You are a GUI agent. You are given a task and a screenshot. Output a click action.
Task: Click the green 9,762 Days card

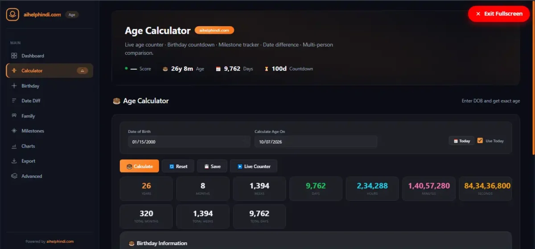point(316,189)
